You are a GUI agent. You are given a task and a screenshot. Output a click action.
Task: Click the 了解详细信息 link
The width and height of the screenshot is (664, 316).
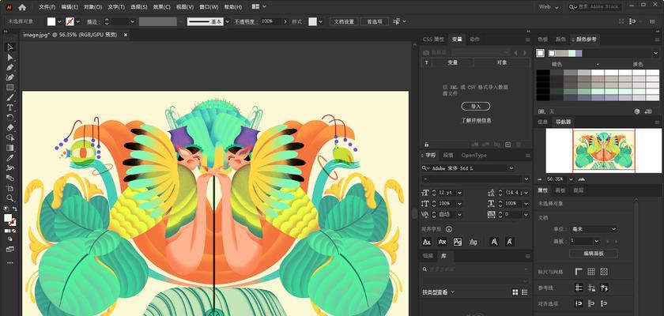(476, 120)
